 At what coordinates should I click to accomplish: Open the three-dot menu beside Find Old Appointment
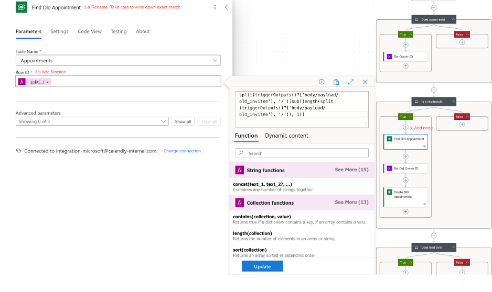(215, 7)
